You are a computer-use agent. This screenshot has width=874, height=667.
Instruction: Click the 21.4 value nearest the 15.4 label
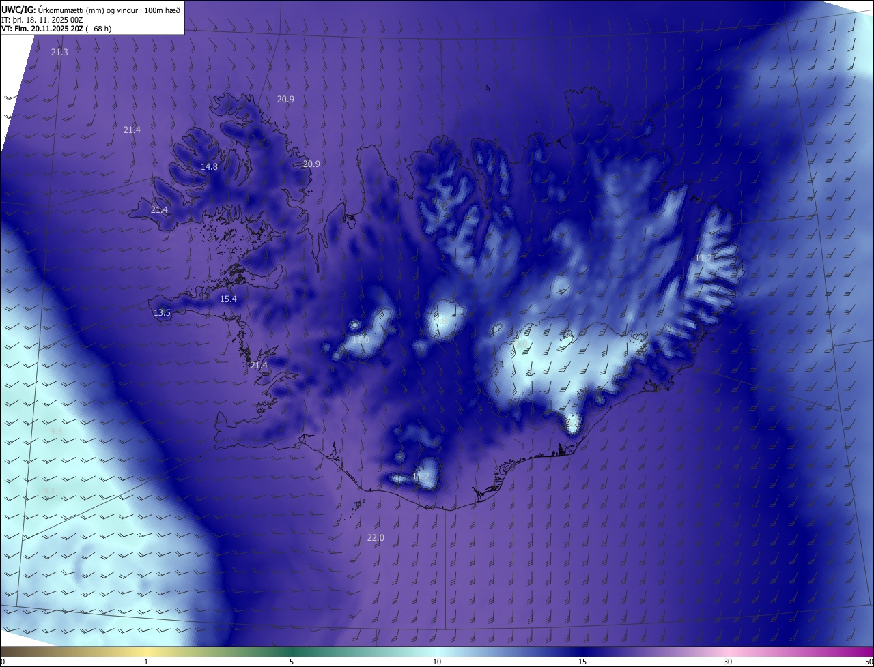pos(259,366)
